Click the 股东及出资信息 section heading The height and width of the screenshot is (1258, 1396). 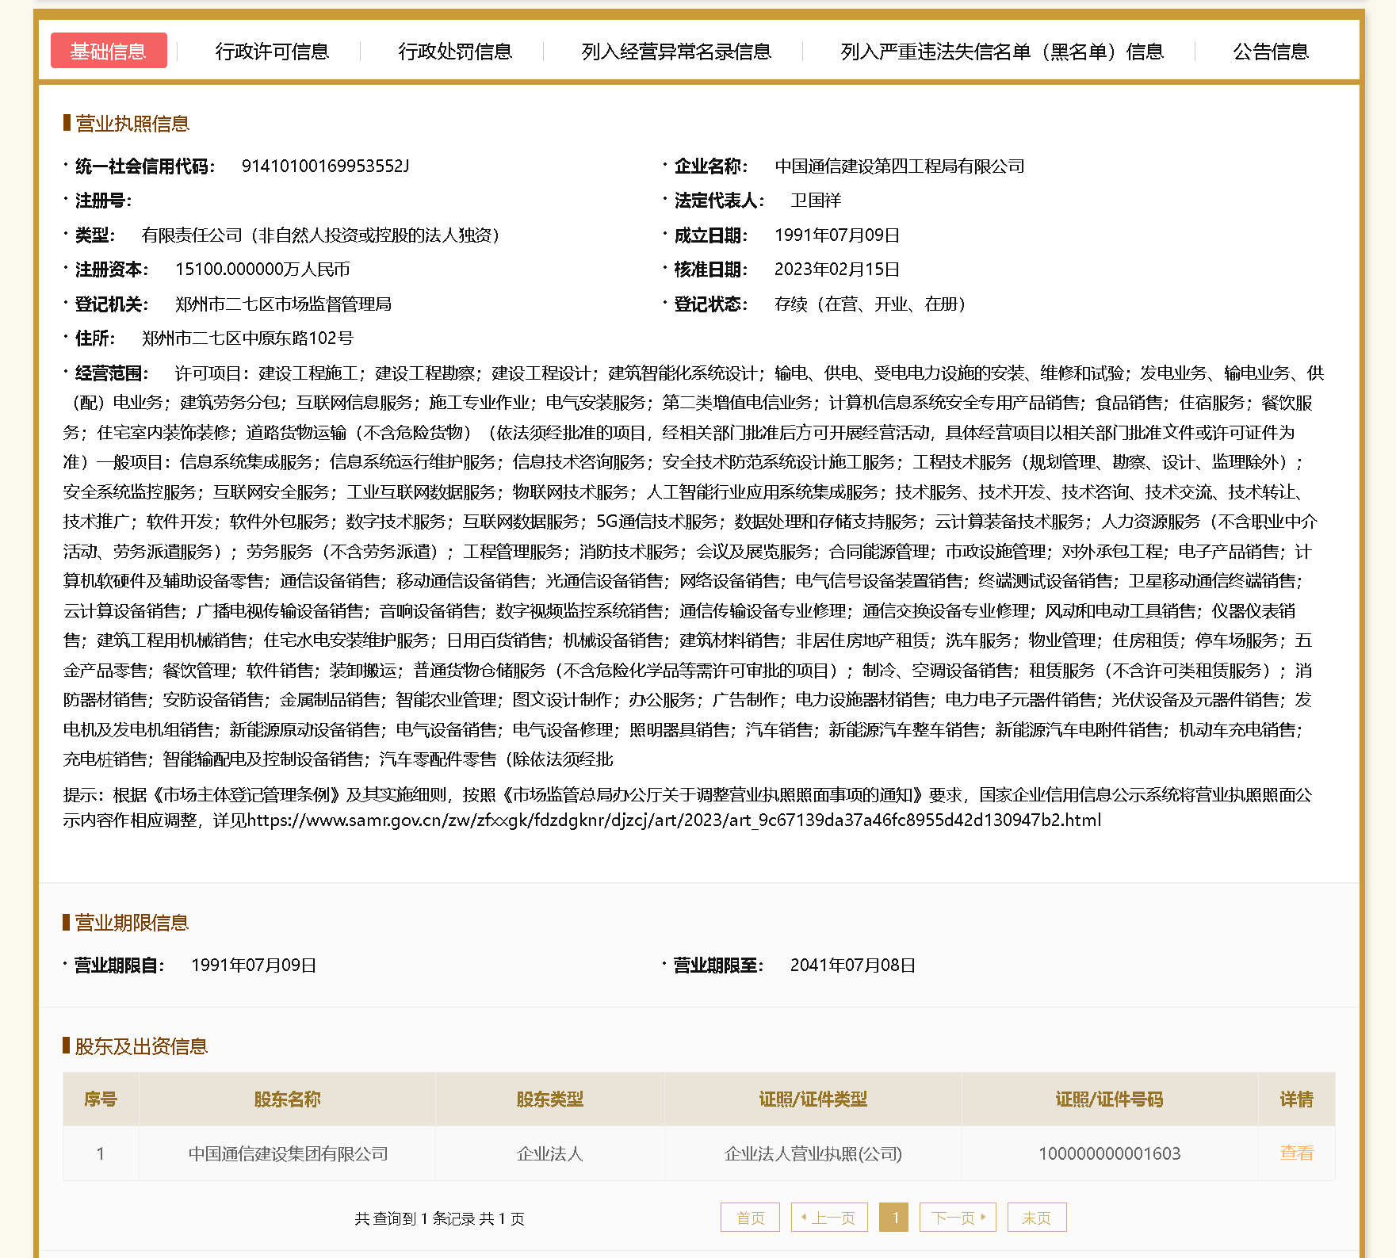(141, 1046)
